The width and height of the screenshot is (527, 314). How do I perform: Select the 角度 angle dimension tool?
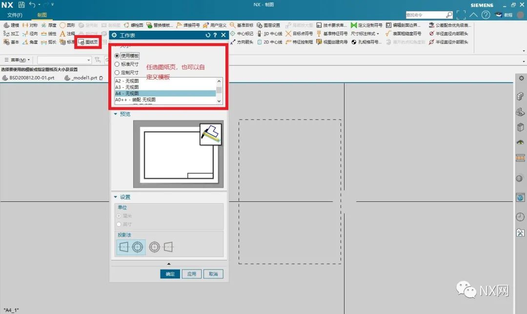[x=30, y=42]
